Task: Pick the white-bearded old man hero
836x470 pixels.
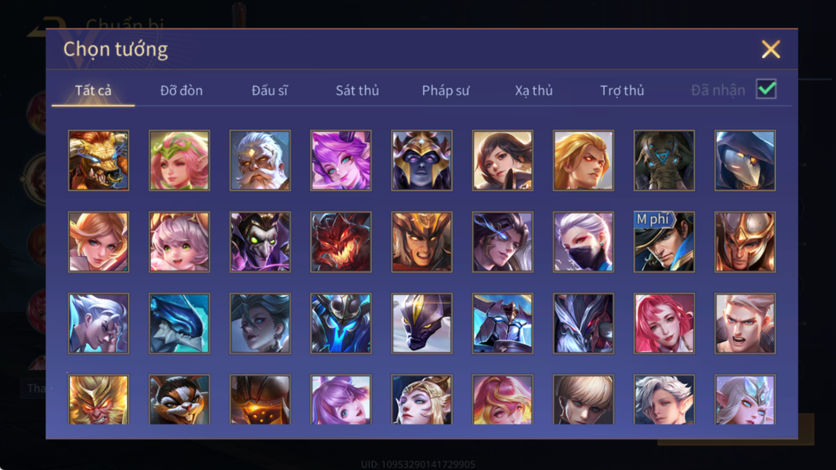Action: tap(260, 160)
